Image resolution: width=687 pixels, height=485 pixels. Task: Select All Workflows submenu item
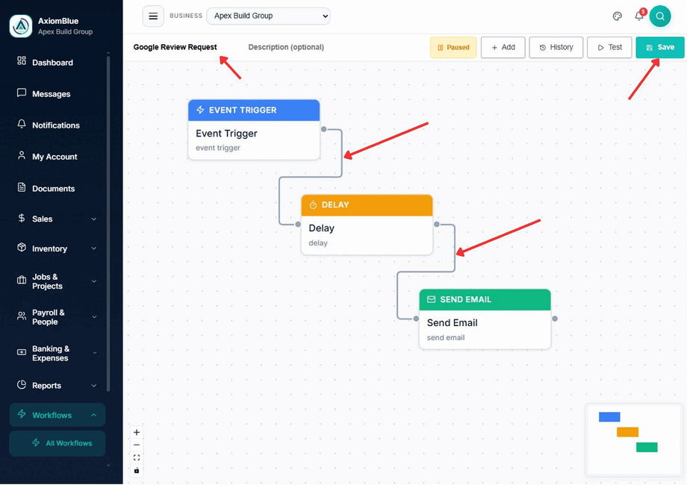[x=57, y=443]
